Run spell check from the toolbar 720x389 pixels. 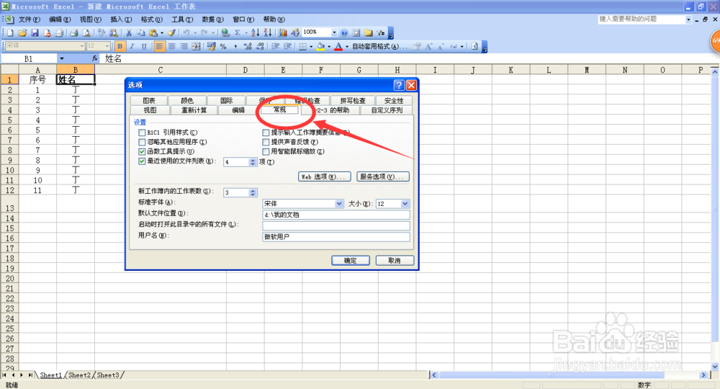point(102,32)
